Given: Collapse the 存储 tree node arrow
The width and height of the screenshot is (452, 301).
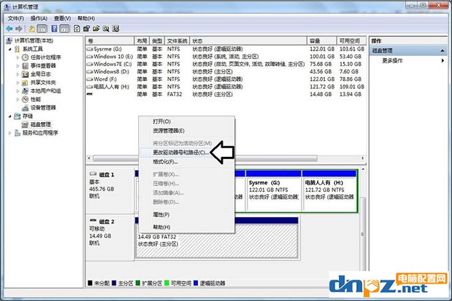Looking at the screenshot, I should tap(10, 116).
